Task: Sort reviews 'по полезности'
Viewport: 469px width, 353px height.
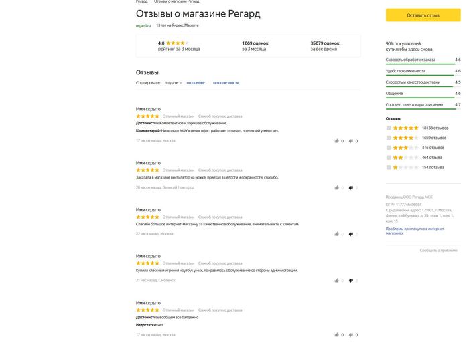Action: click(x=226, y=83)
